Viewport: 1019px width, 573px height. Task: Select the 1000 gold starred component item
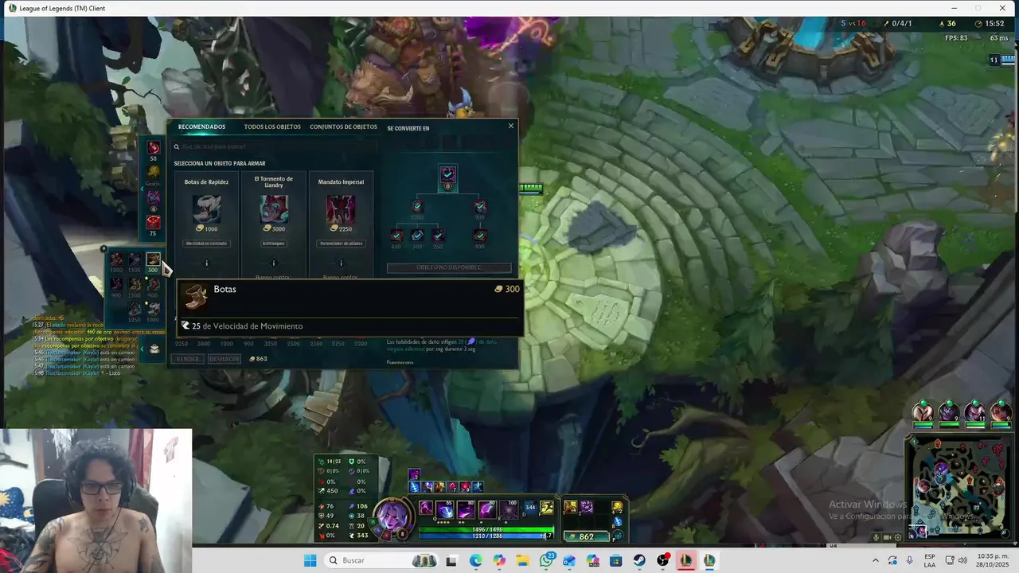pyautogui.click(x=153, y=309)
